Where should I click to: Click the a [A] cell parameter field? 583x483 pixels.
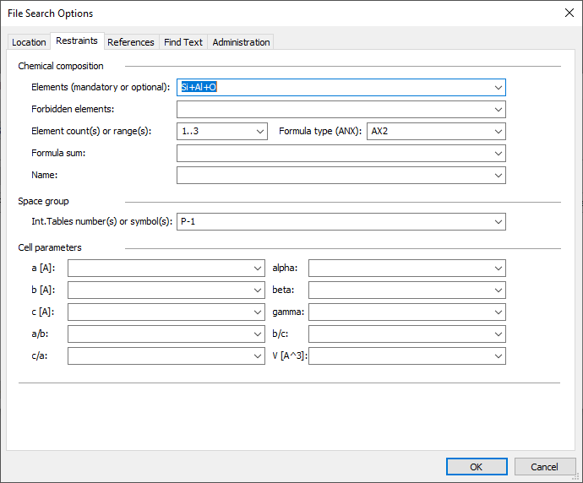(159, 269)
